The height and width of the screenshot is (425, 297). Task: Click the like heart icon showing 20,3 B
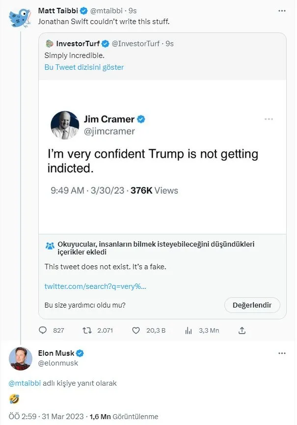136,331
